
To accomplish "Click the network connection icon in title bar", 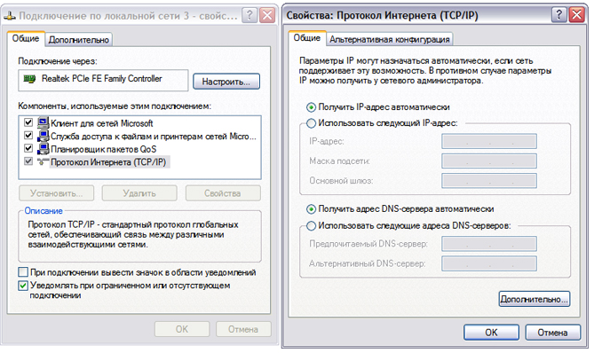I will pyautogui.click(x=10, y=16).
